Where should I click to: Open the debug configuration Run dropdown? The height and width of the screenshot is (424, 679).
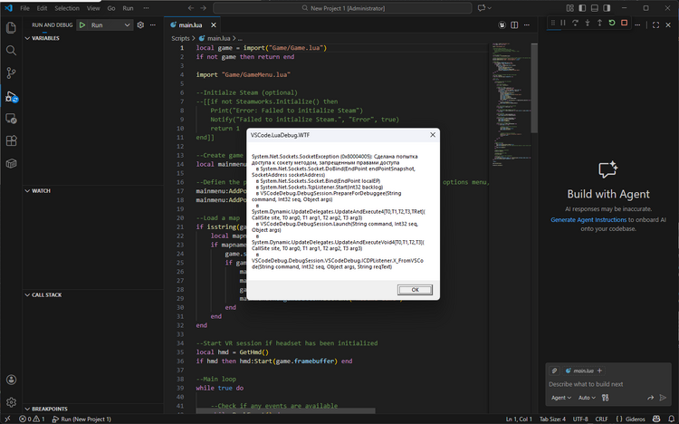coord(110,25)
